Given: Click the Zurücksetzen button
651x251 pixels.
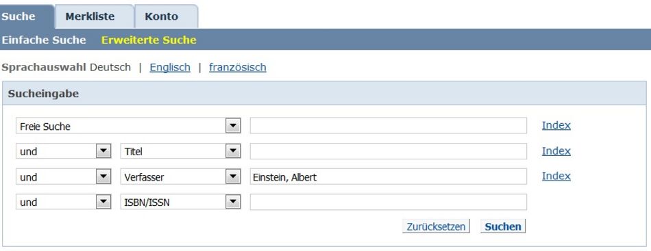Looking at the screenshot, I should pos(436,226).
